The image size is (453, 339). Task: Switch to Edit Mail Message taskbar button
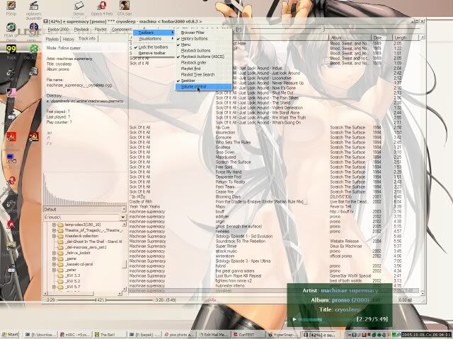tap(214, 335)
